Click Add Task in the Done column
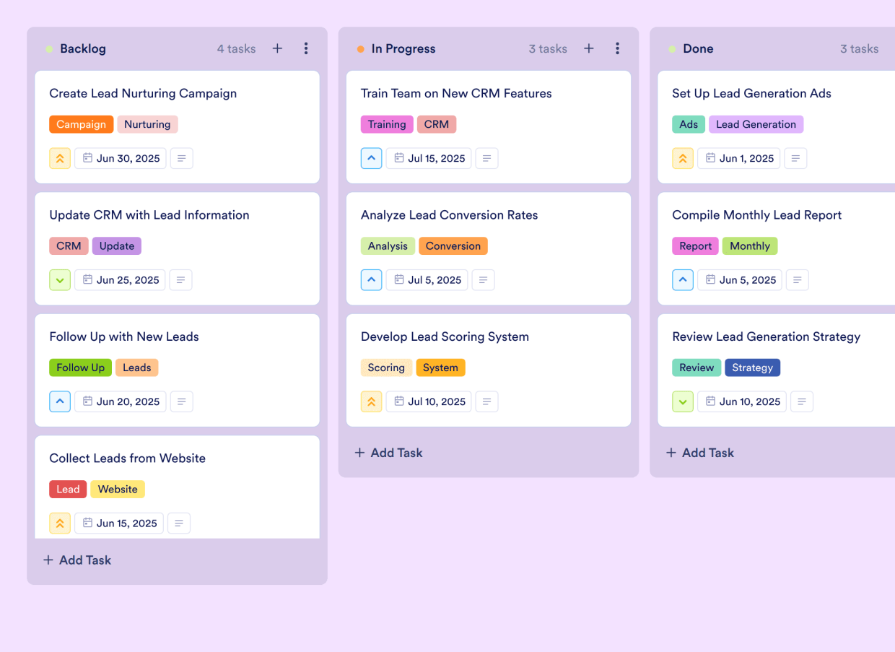This screenshot has height=652, width=895. (699, 453)
